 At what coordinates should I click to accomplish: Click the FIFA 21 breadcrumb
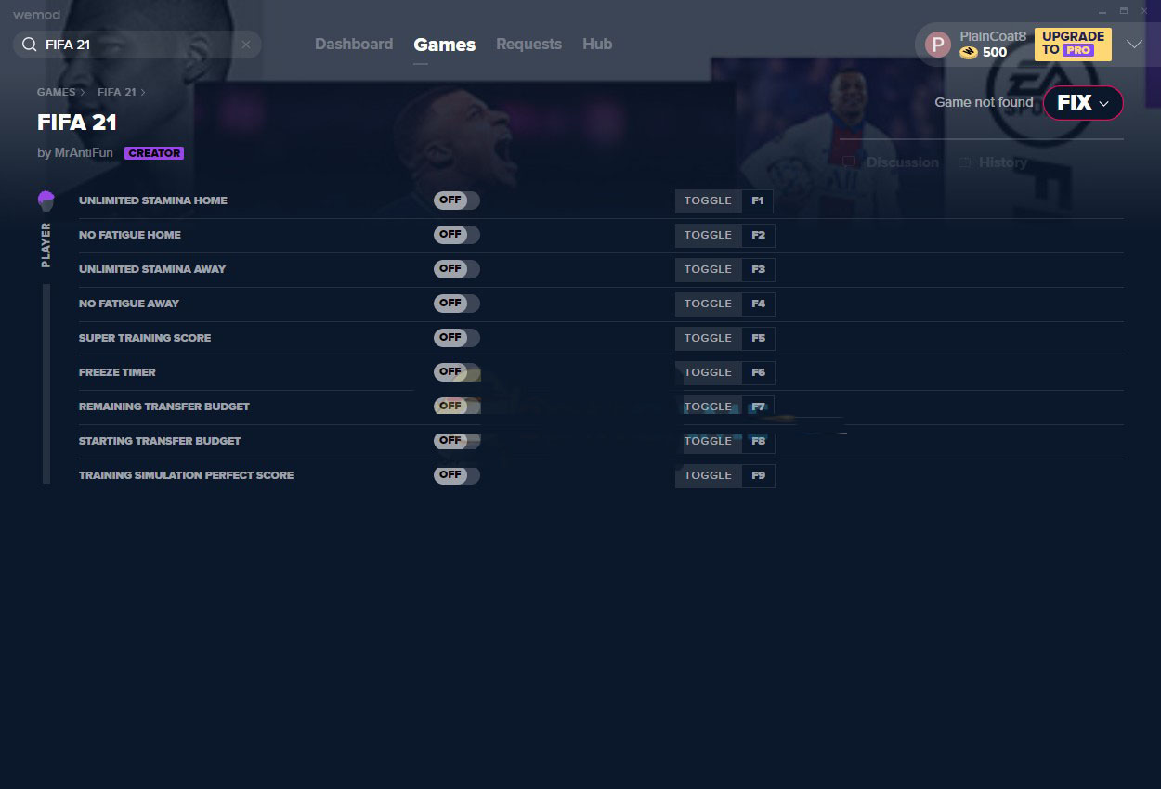point(117,92)
